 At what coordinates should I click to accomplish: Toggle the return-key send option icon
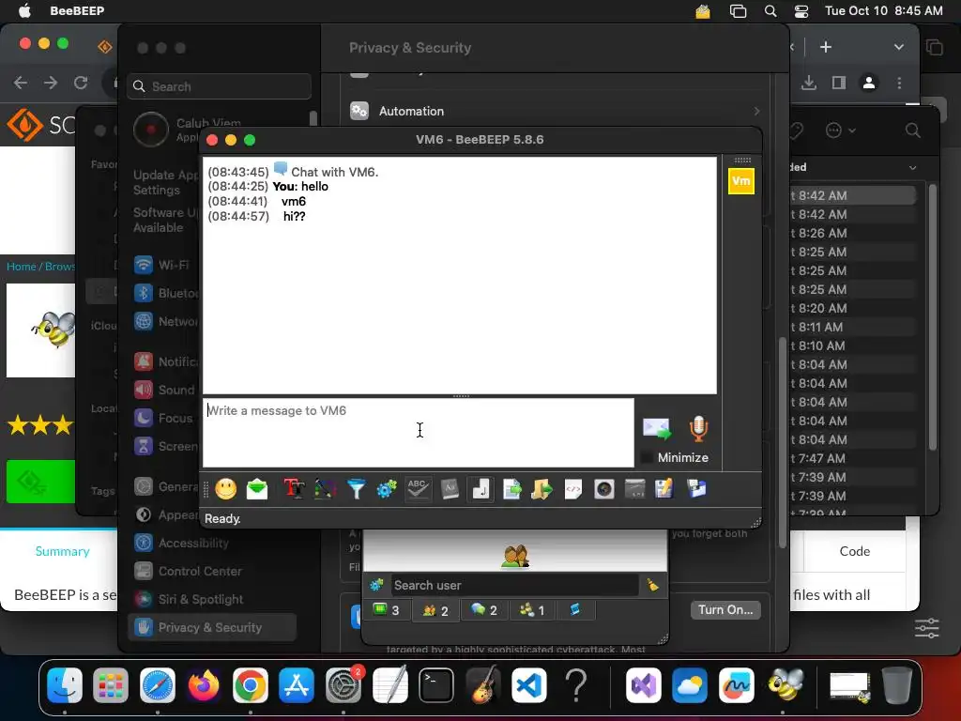pyautogui.click(x=480, y=489)
